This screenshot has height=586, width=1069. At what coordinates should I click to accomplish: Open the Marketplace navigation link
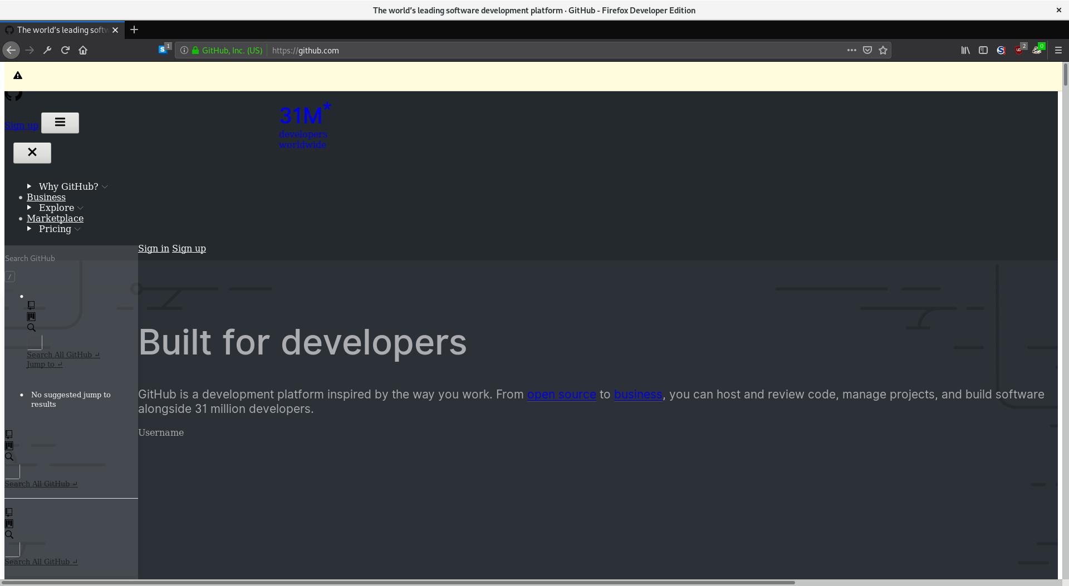(x=55, y=218)
